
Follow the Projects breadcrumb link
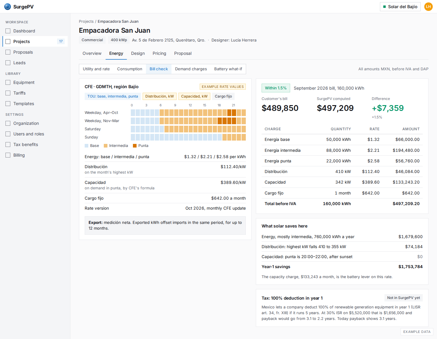(86, 22)
